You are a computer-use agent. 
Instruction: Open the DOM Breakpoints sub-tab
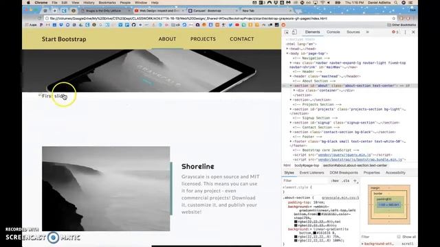(x=344, y=173)
